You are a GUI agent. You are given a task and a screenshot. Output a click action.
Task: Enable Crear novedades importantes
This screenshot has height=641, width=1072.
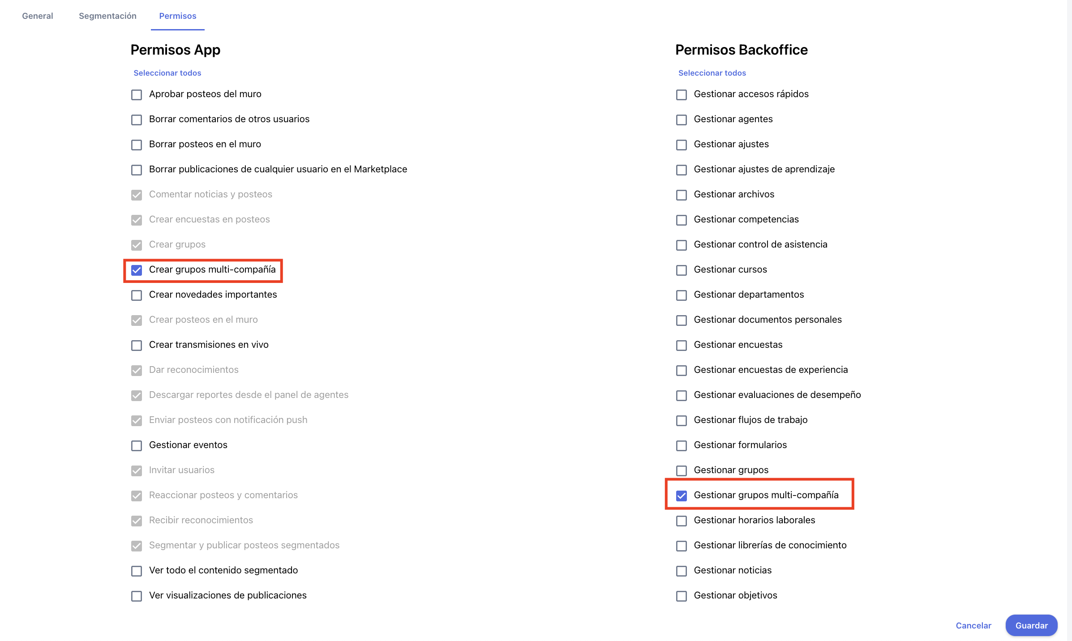tap(137, 295)
